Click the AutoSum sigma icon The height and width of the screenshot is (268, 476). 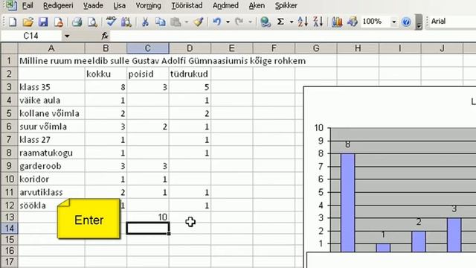281,22
